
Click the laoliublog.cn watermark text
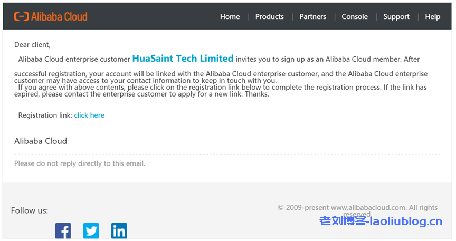point(381,221)
